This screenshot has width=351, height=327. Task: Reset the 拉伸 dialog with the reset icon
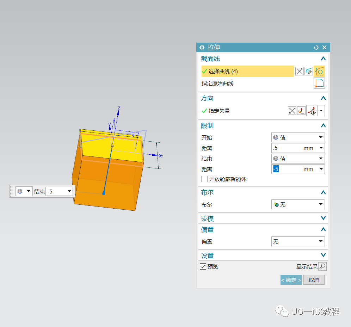click(316, 48)
